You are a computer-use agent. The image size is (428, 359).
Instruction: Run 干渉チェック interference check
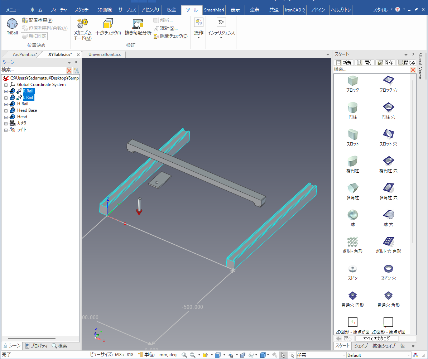point(108,28)
